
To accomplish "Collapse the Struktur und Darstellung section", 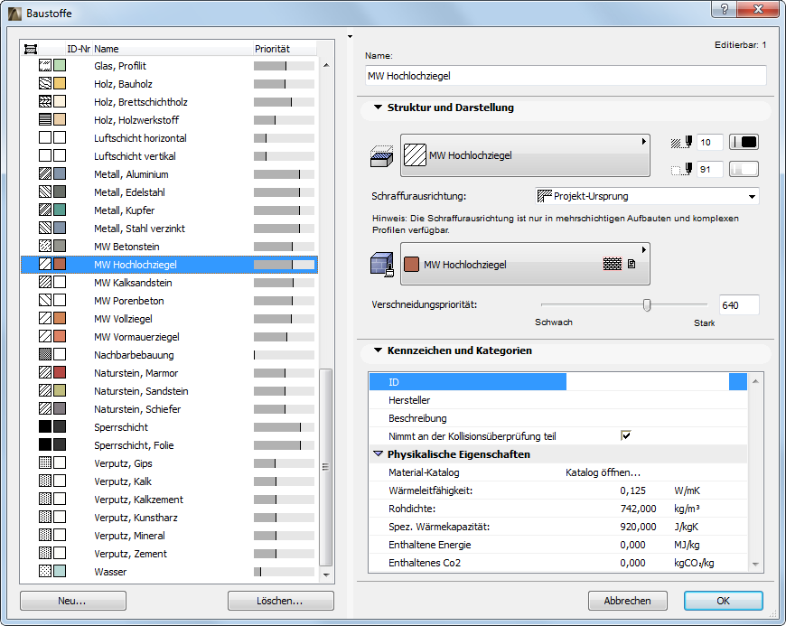I will (x=378, y=107).
